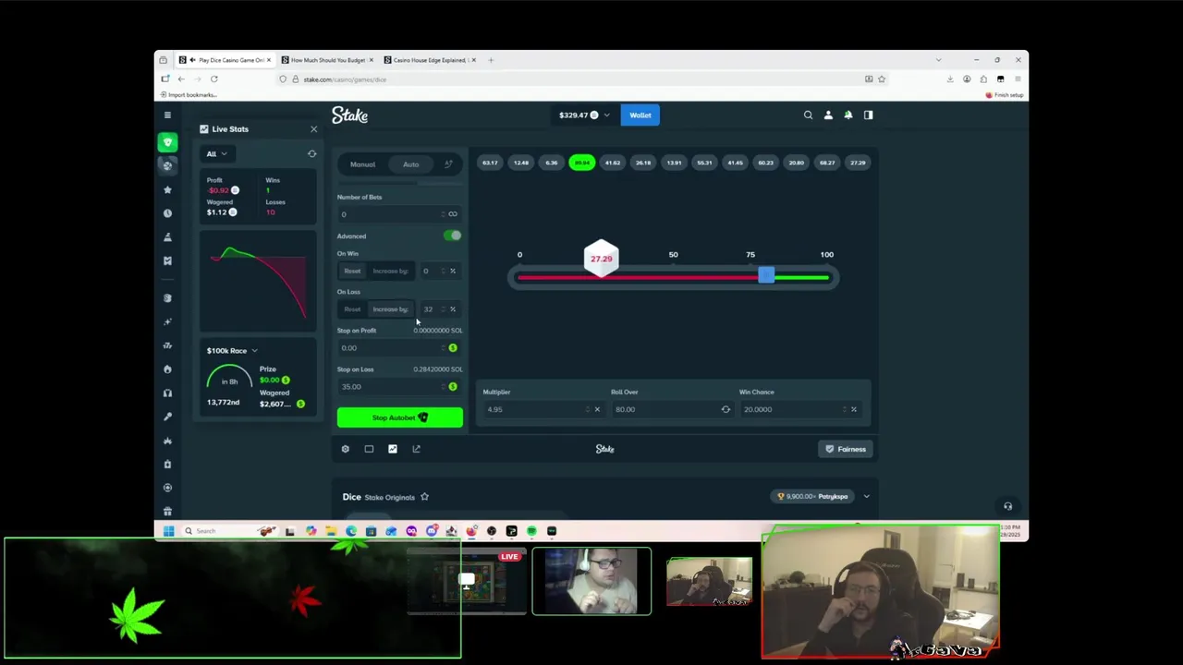Open the 63.17 past result pill

pyautogui.click(x=490, y=163)
